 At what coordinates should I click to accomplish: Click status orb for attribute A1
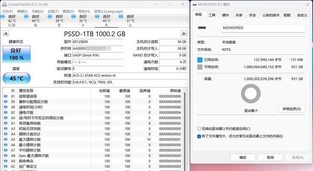(6, 123)
